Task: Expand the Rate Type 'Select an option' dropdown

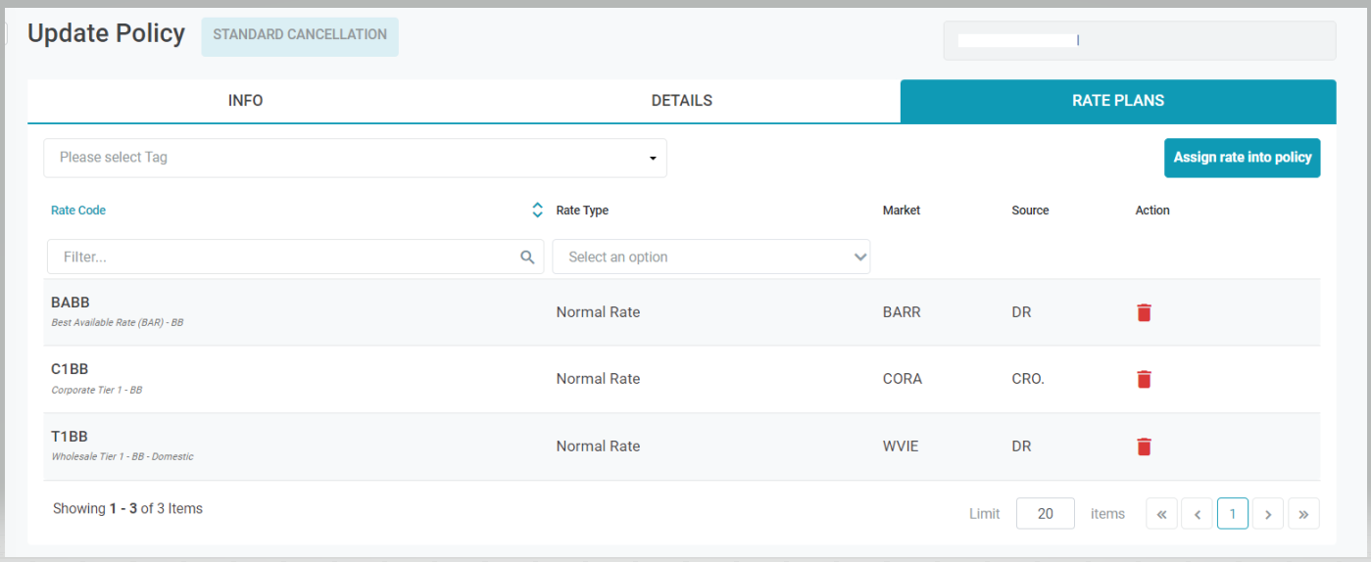Action: click(711, 258)
